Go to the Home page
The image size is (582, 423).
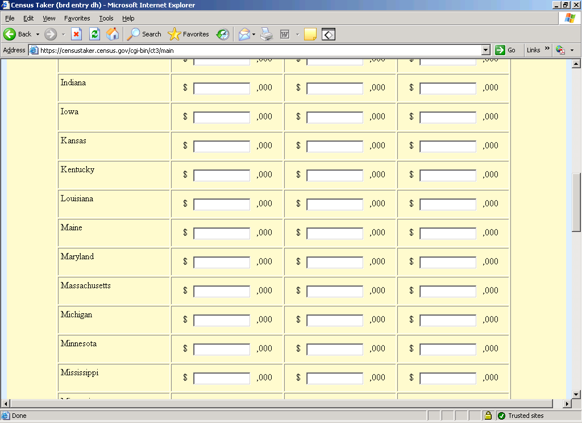point(113,34)
